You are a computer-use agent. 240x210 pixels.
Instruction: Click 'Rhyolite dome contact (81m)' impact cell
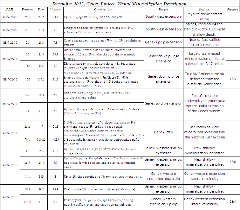[204, 16]
